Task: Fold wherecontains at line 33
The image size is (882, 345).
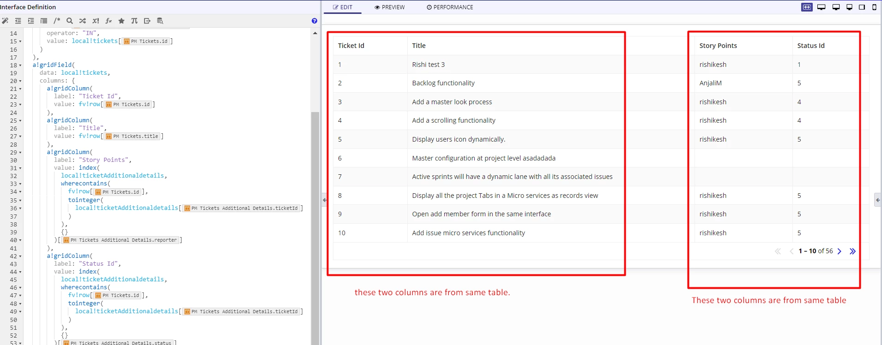Action: (20, 184)
